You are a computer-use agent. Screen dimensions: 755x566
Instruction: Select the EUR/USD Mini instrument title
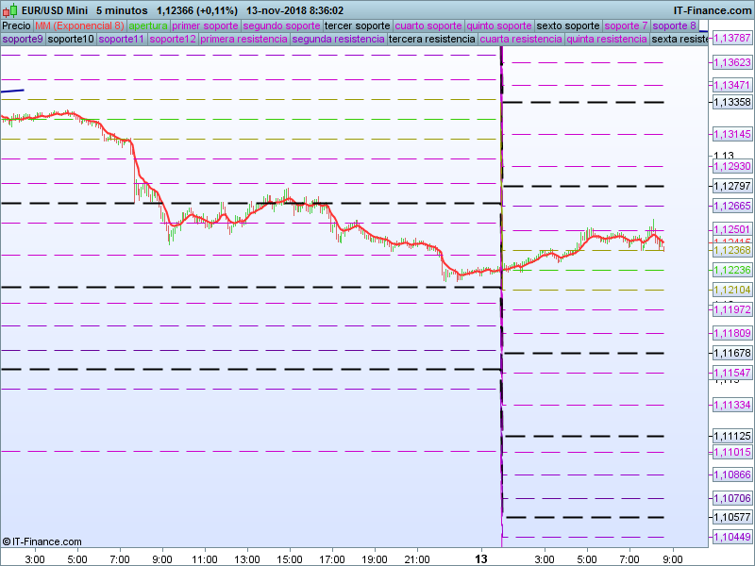pos(55,10)
